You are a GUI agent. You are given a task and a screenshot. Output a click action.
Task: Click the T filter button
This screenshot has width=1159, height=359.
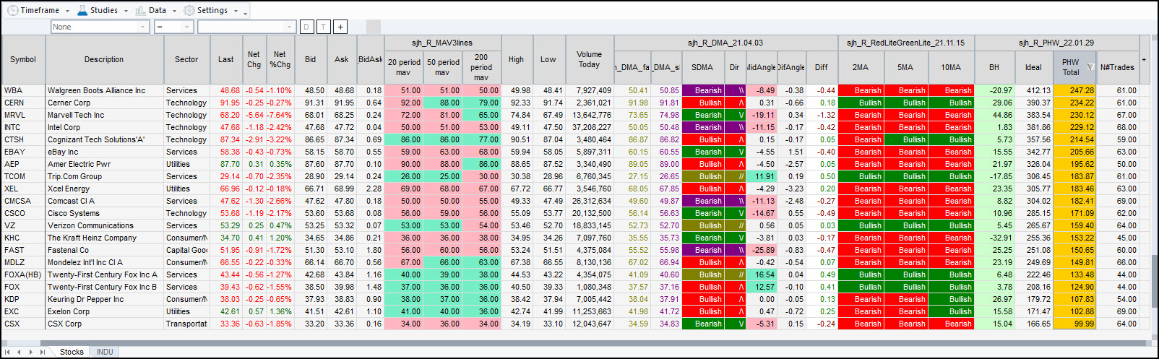point(323,27)
